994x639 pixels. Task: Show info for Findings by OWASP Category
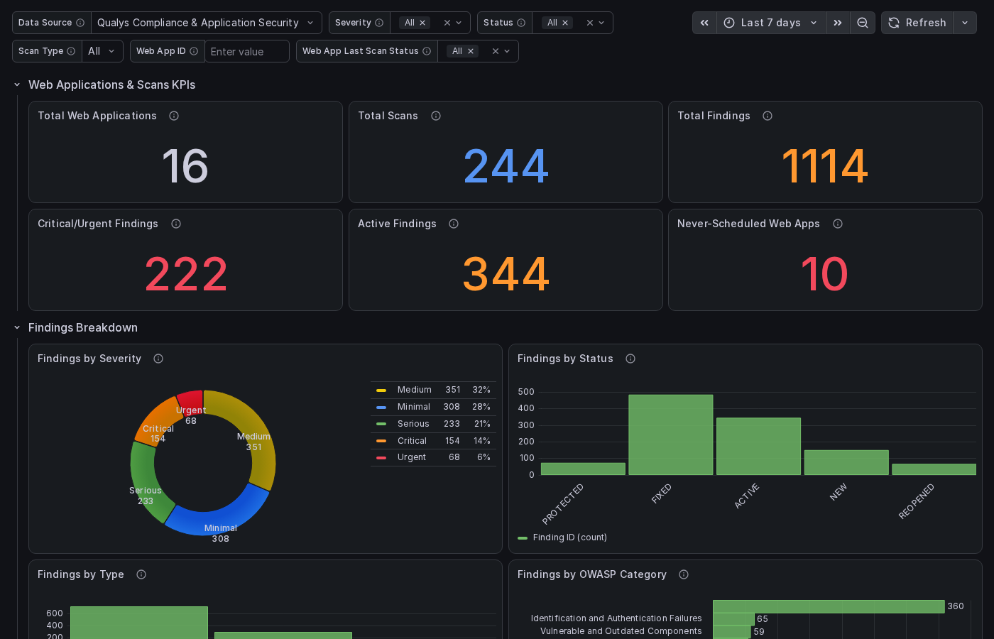tap(684, 574)
